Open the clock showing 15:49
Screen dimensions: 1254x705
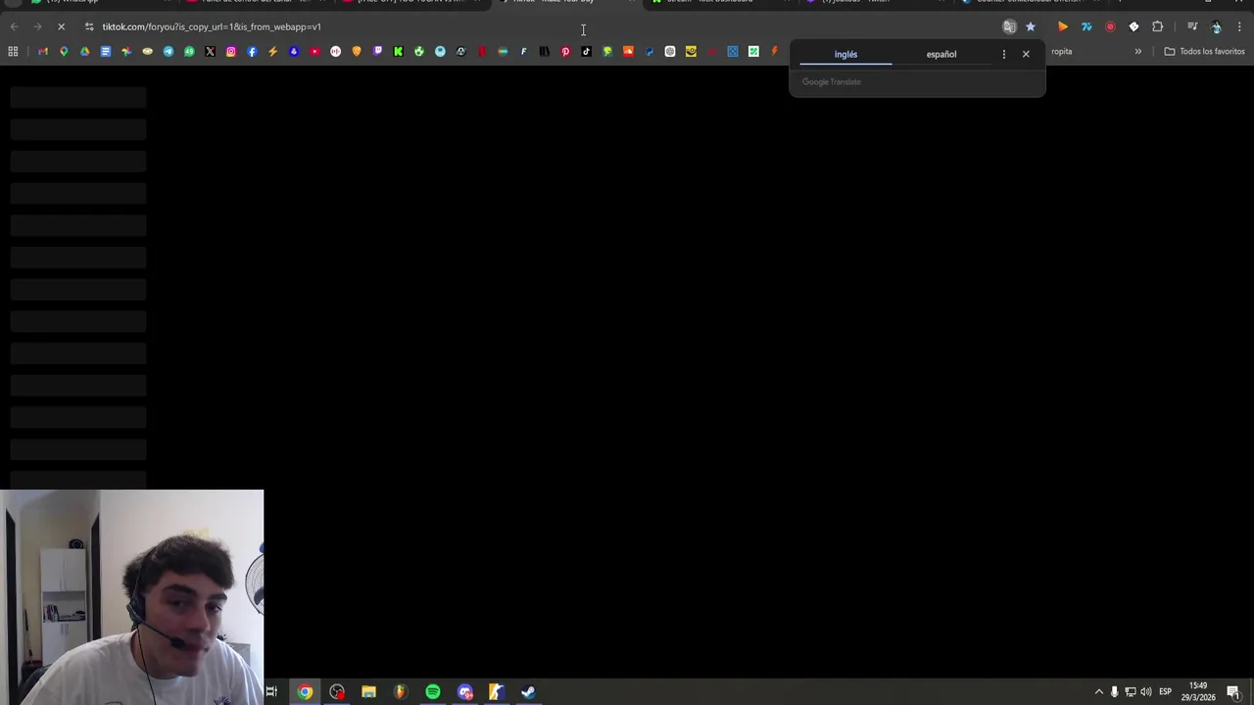[x=1198, y=692]
